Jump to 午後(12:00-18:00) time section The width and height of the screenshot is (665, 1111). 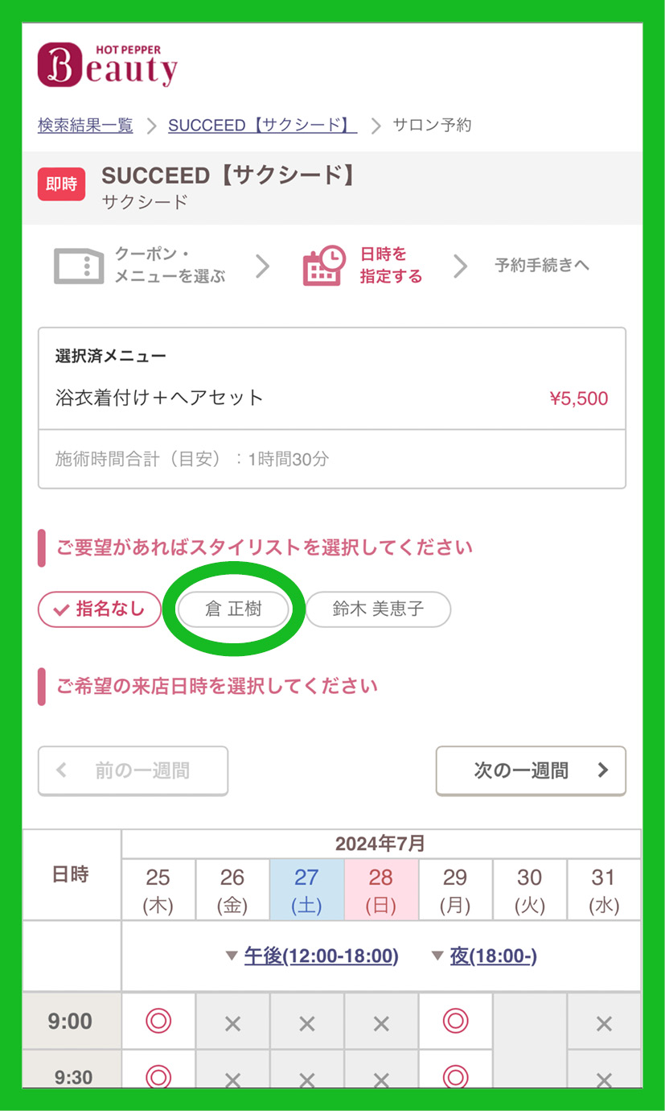(x=321, y=956)
